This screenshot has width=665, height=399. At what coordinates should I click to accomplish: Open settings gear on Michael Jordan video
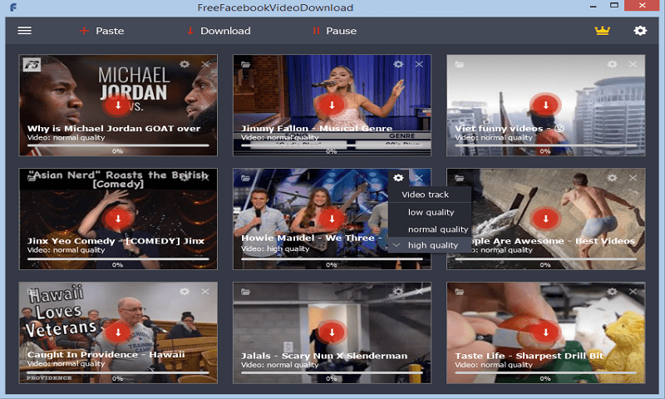(x=185, y=65)
